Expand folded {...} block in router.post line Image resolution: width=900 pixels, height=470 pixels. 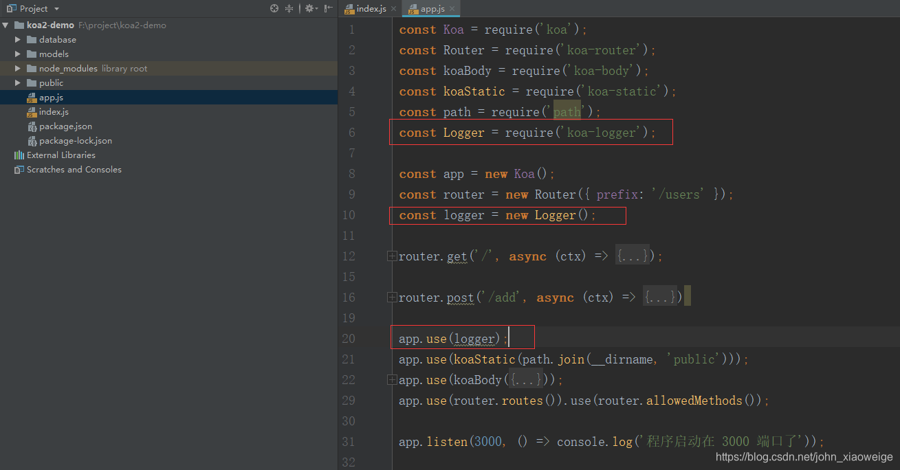pyautogui.click(x=660, y=298)
